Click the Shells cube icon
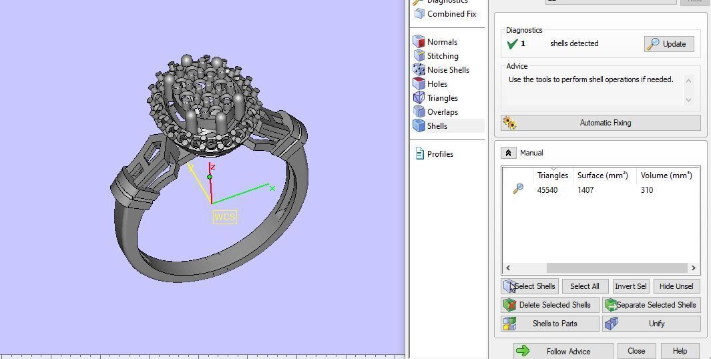Image resolution: width=711 pixels, height=359 pixels. pos(419,126)
